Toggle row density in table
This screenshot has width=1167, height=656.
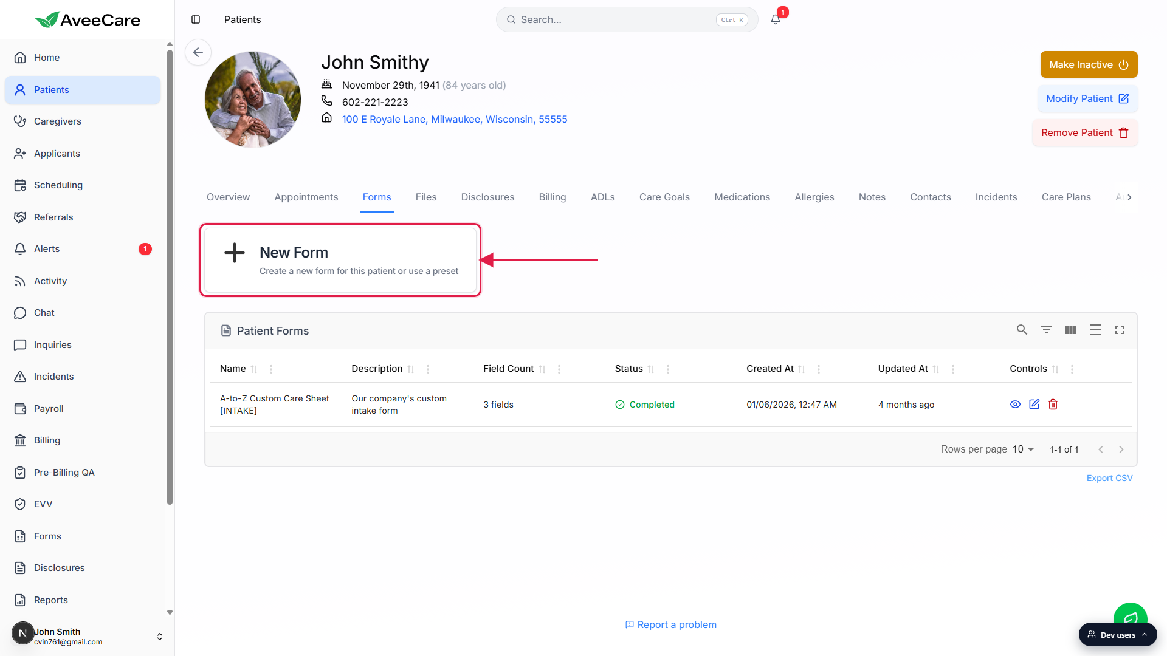1095,330
